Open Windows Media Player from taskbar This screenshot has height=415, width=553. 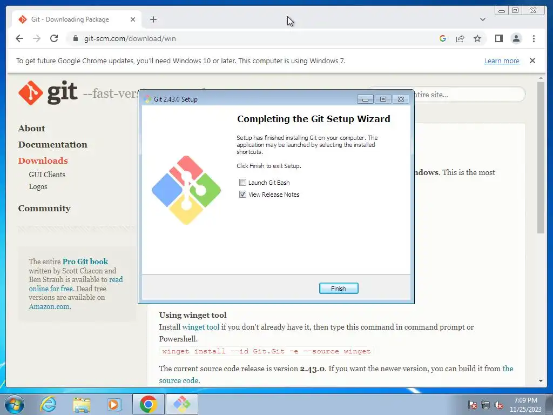click(114, 404)
